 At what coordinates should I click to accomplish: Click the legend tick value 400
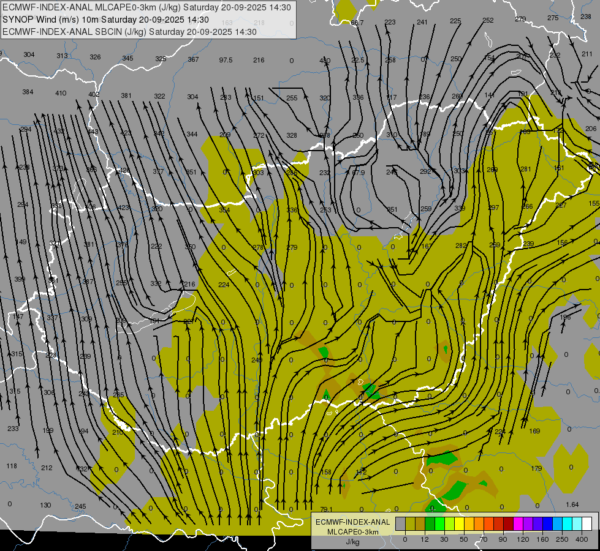[582, 539]
